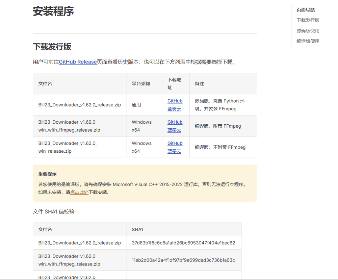The width and height of the screenshot is (338, 280).
Task: Click the 重要提示 notice title
Action: click(48, 174)
